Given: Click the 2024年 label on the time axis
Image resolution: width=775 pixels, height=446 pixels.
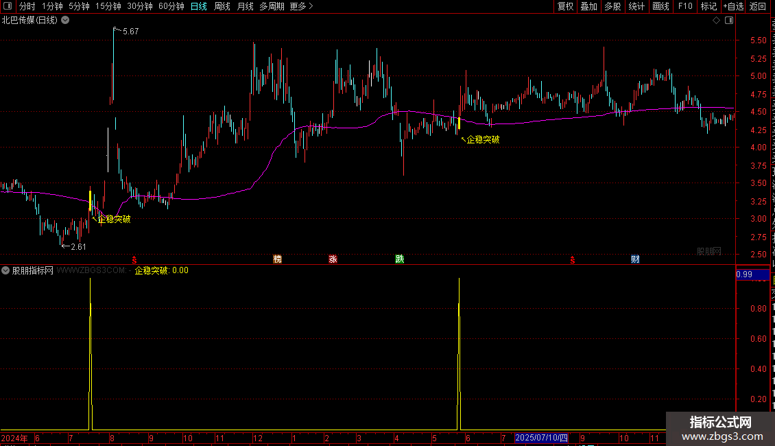Looking at the screenshot, I should click(x=14, y=438).
